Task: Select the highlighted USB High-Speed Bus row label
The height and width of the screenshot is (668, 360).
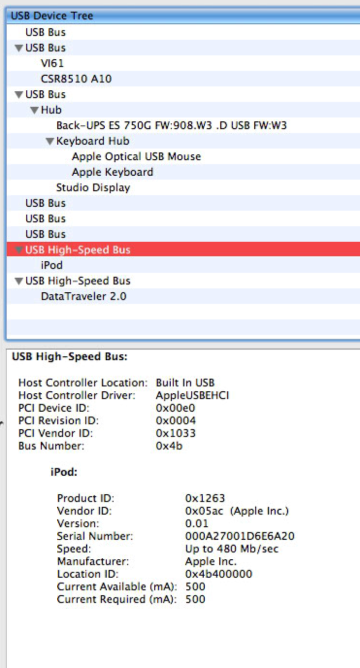Action: tap(78, 250)
